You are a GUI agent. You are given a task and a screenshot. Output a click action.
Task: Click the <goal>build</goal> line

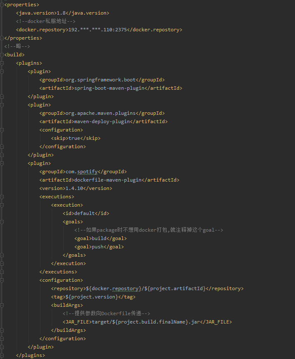[x=101, y=239]
